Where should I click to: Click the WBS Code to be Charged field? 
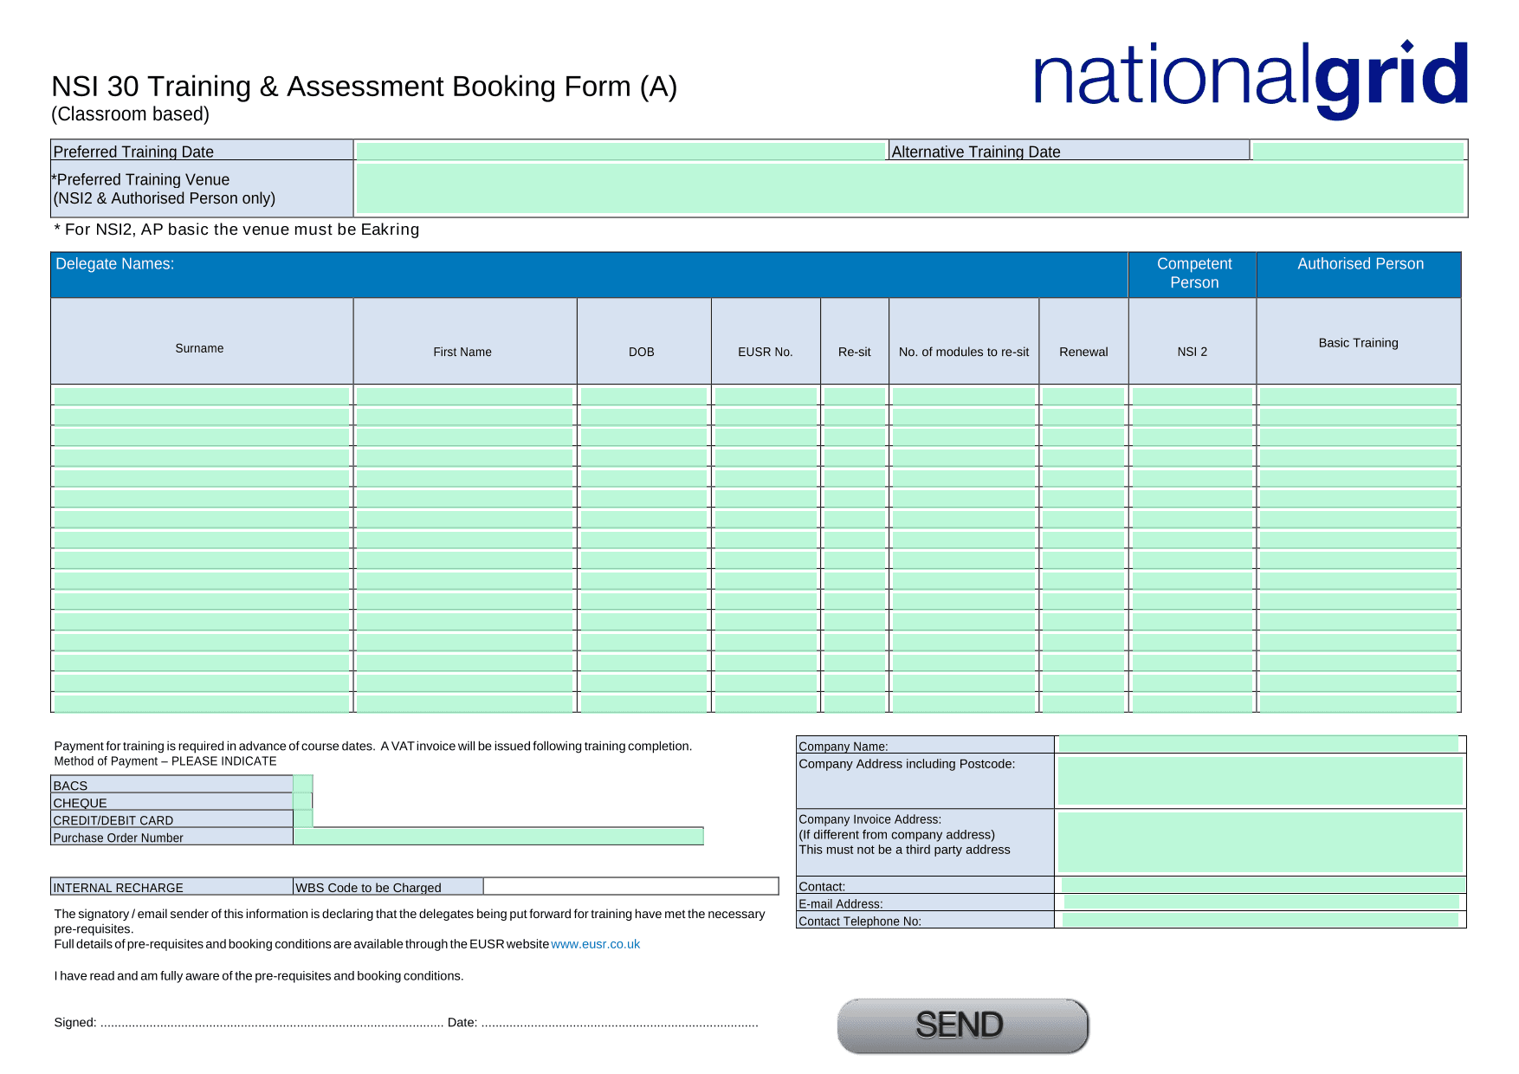click(630, 886)
